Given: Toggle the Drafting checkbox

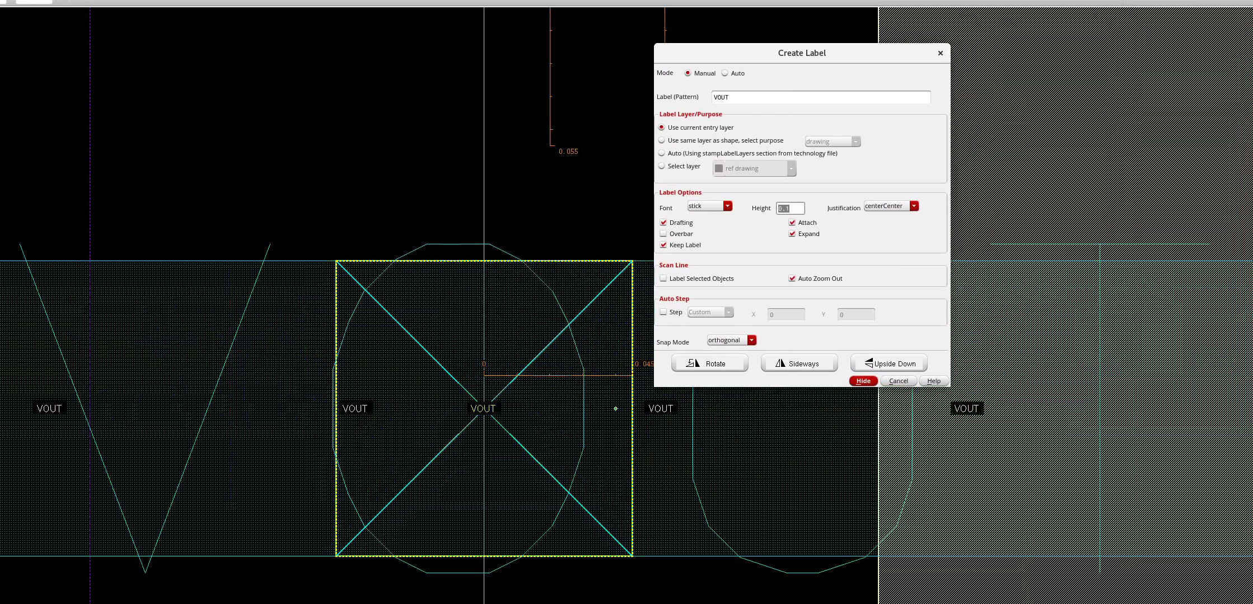Looking at the screenshot, I should click(663, 223).
